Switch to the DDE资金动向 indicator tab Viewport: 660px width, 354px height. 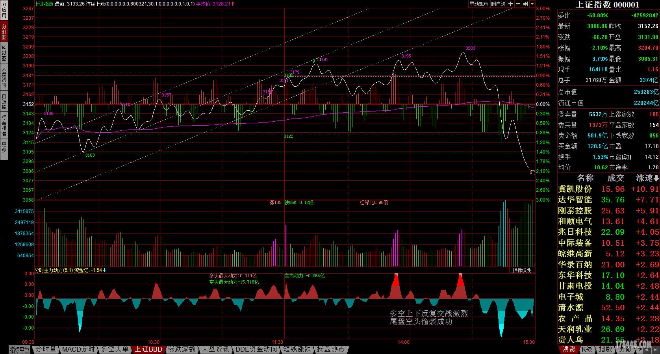click(x=256, y=349)
